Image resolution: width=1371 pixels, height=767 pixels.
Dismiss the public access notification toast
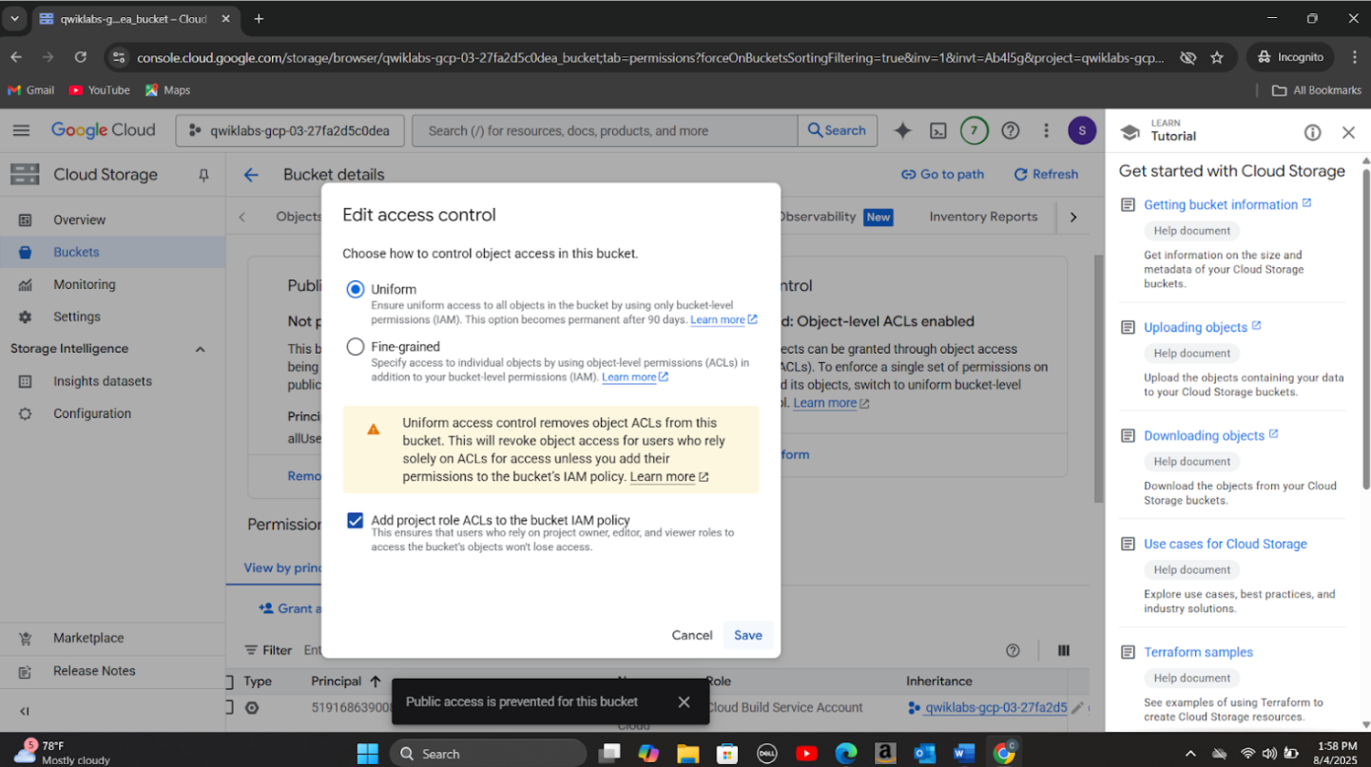[x=684, y=702]
